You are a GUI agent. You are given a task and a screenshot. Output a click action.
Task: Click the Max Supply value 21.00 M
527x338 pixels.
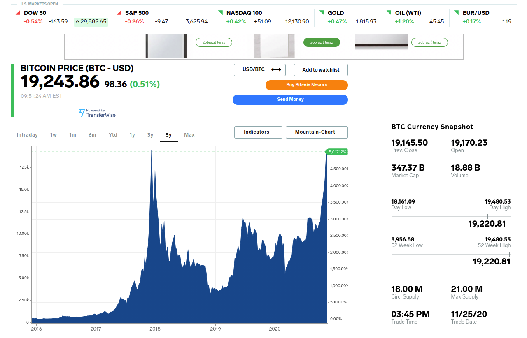(x=467, y=289)
